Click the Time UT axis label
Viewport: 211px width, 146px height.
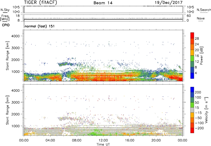(103, 144)
